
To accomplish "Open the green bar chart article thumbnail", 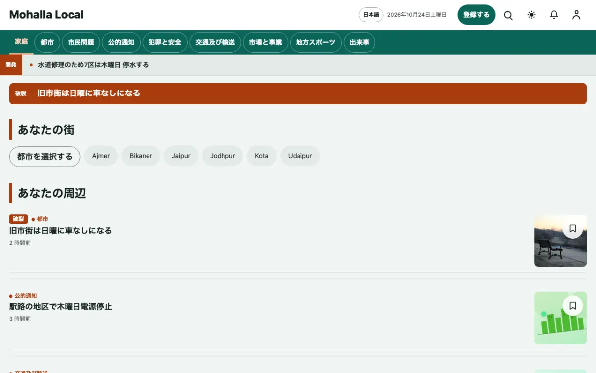I will click(560, 318).
